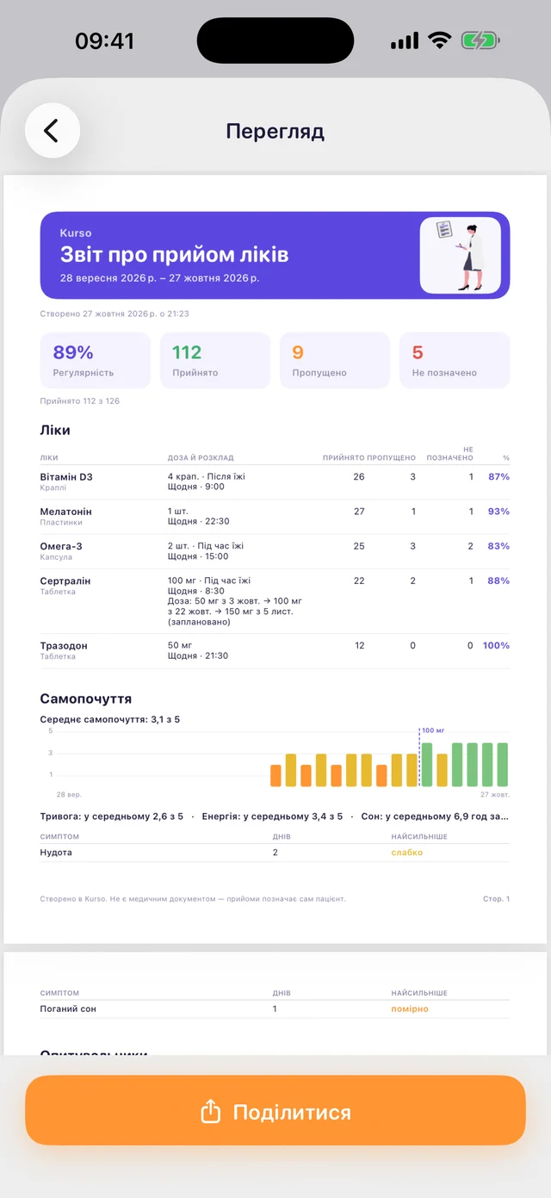Screen dimensions: 551x1198
Task: Select the 112 Прийнято stat card
Action: pos(215,360)
